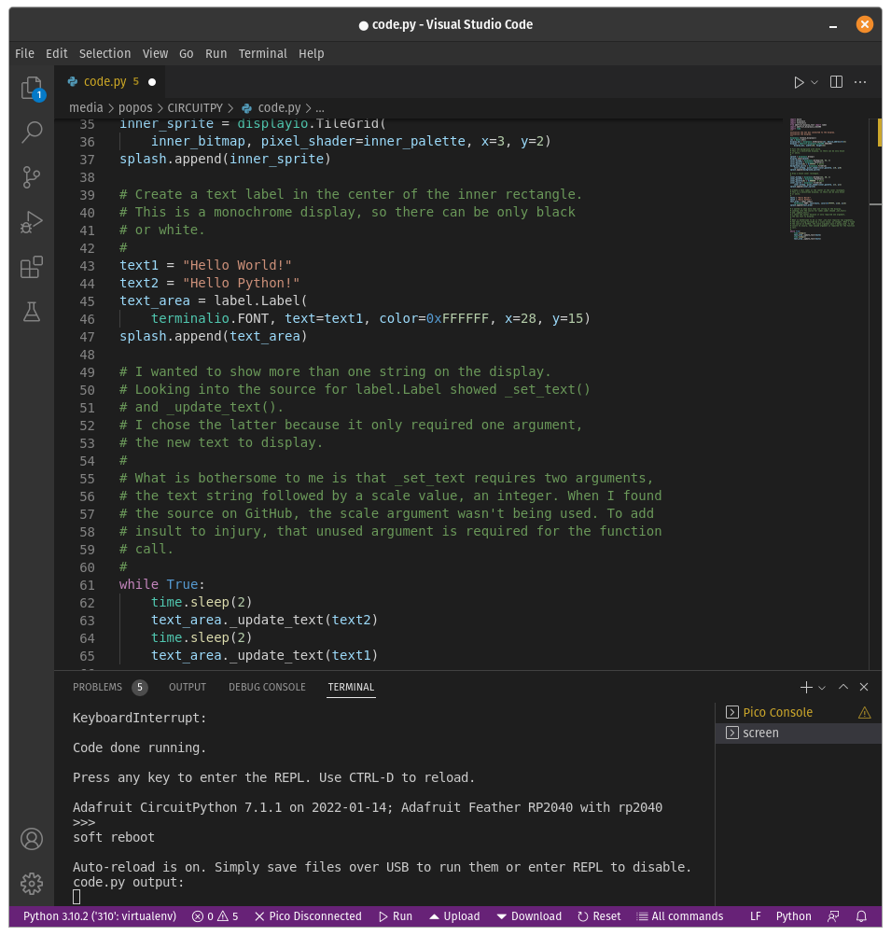Click Upload in the status bar
891x936 pixels.
coord(454,916)
